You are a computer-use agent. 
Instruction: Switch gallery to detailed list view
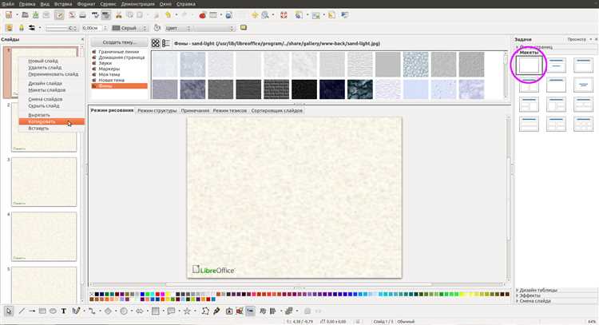click(x=166, y=43)
